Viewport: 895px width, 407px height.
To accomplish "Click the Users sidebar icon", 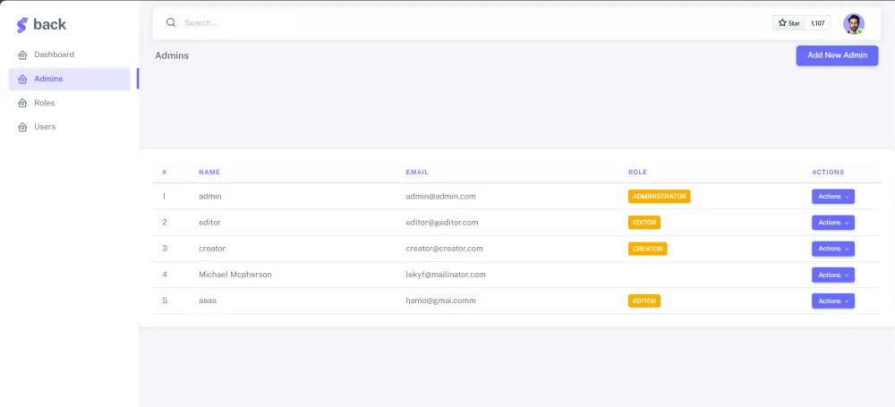I will pos(22,127).
